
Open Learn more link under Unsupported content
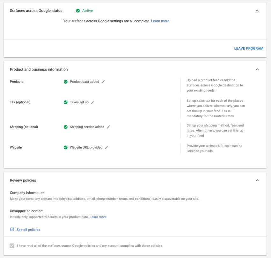98,217
